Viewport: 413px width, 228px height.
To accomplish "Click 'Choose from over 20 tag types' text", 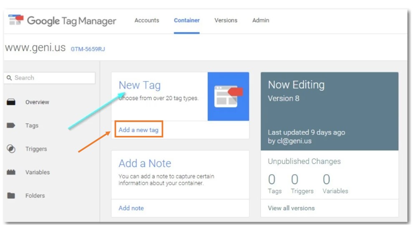I will point(158,98).
